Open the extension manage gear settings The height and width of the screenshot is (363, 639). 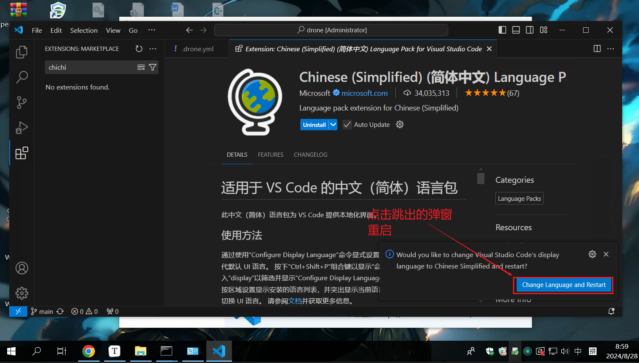coord(400,124)
